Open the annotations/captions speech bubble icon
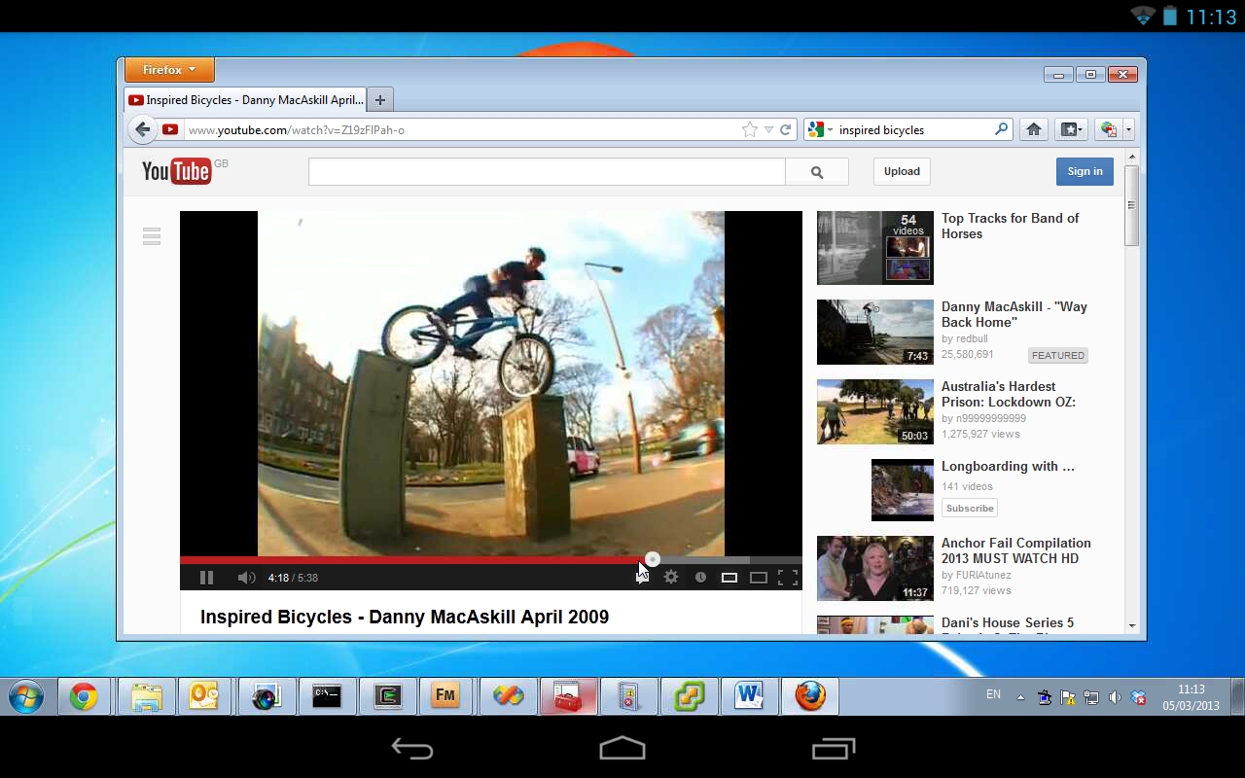 coord(642,578)
